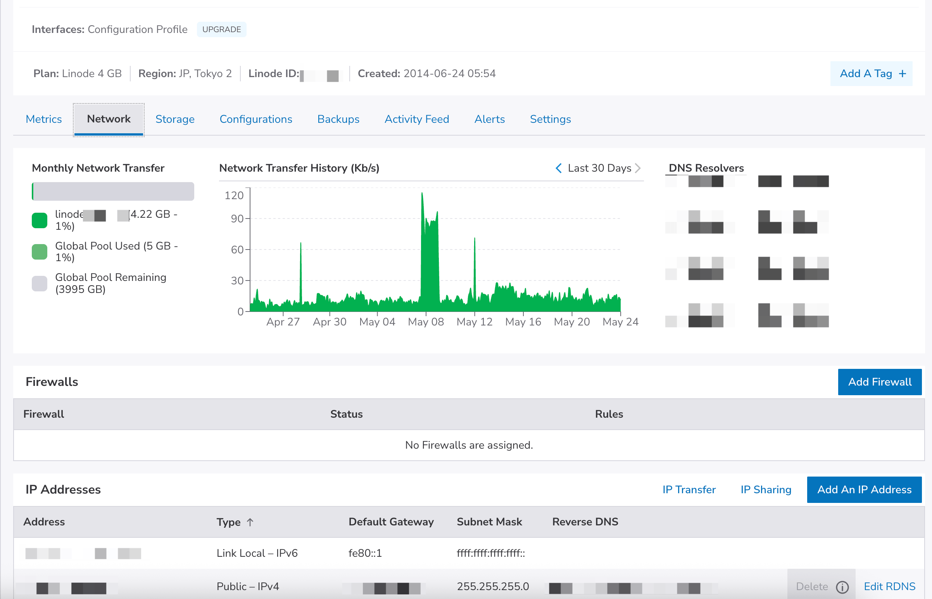932x599 pixels.
Task: Switch to the Alerts tab
Action: 490,119
